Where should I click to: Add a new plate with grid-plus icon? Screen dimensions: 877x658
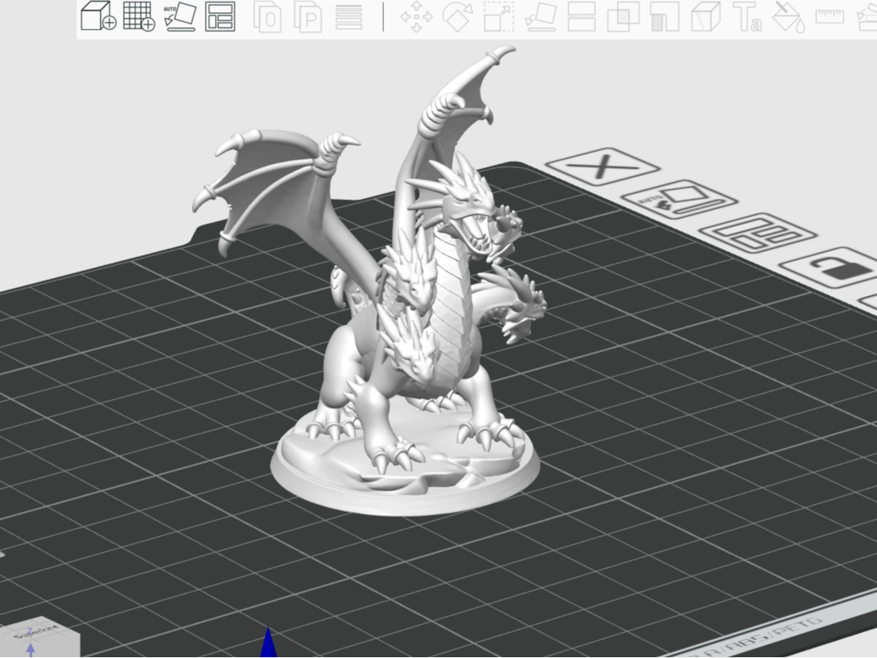(139, 16)
